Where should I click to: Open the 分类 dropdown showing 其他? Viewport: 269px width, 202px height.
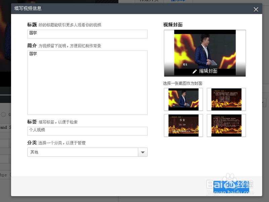tap(87, 152)
